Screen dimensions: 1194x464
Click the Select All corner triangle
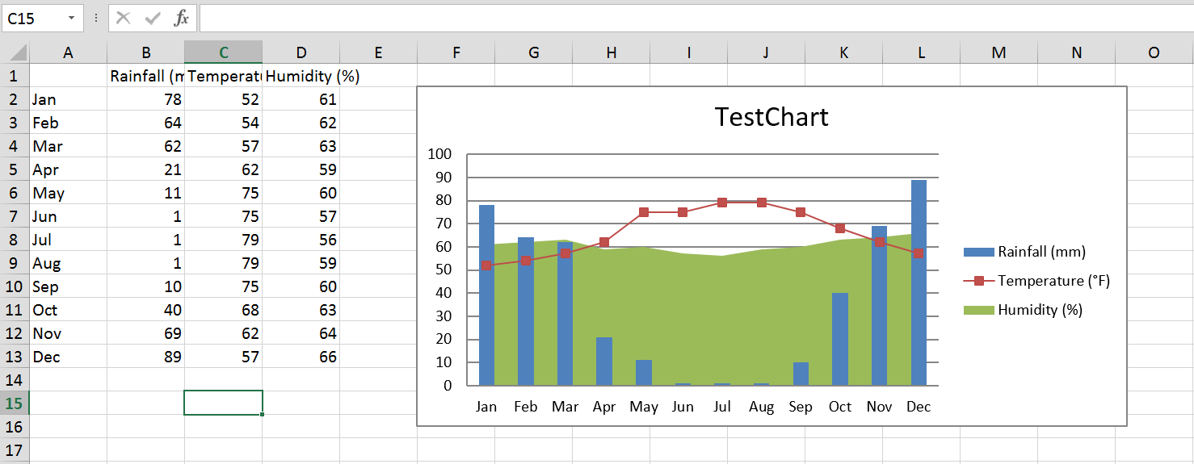tap(15, 52)
